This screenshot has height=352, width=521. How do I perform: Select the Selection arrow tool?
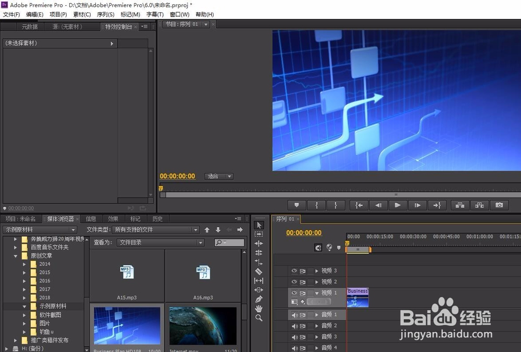259,225
